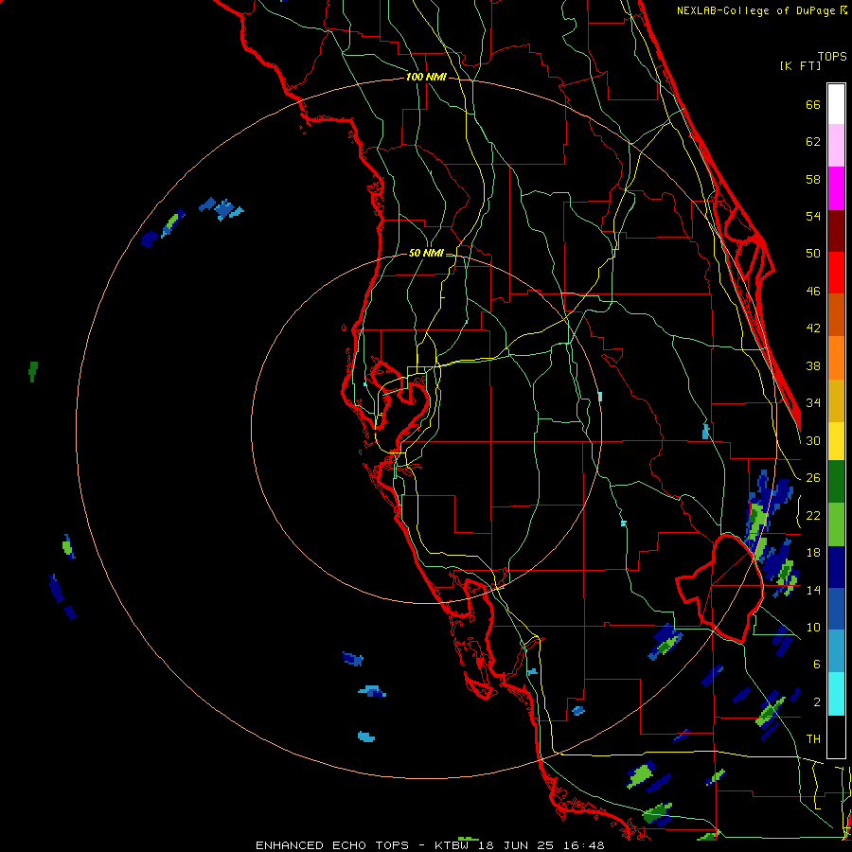Click the 62 value on the legend
The image size is (852, 852).
pos(813,142)
